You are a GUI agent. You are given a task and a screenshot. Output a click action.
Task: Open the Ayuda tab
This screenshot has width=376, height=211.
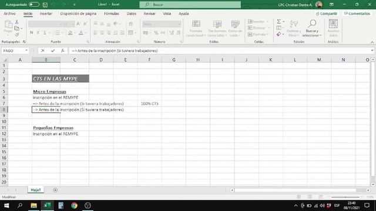click(x=184, y=13)
